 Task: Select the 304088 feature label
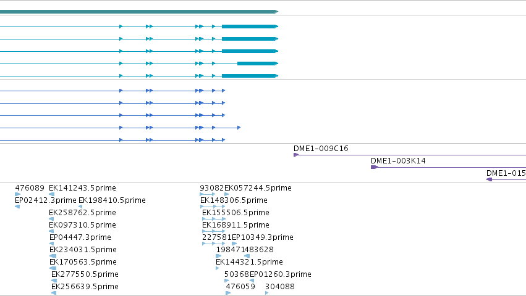tap(280, 287)
